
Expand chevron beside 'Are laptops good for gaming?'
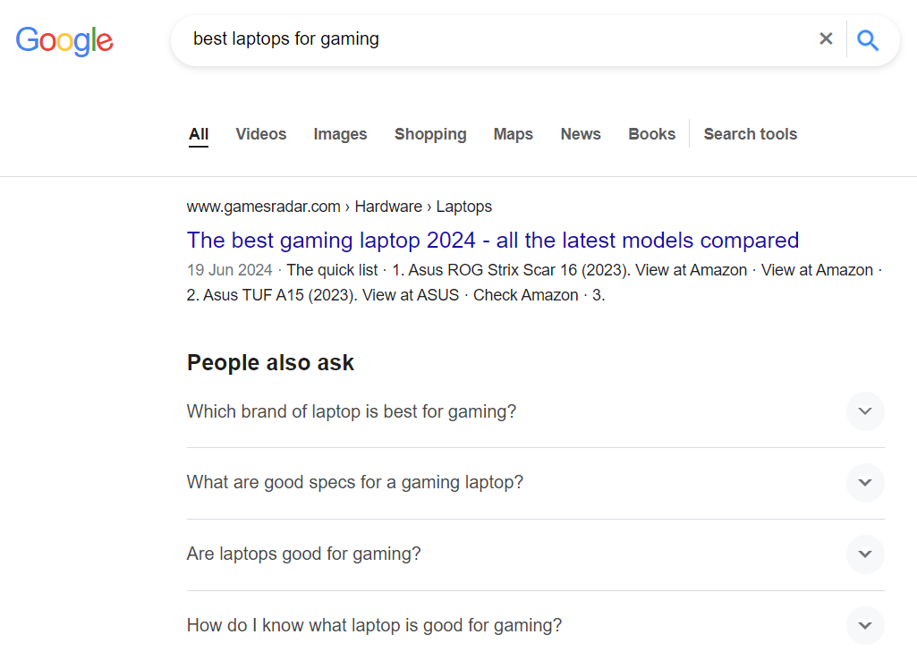point(864,554)
